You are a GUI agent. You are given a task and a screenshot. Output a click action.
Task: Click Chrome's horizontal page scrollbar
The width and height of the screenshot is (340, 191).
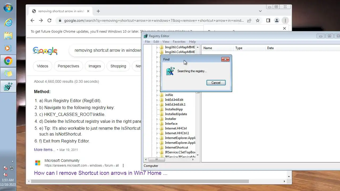point(140,181)
